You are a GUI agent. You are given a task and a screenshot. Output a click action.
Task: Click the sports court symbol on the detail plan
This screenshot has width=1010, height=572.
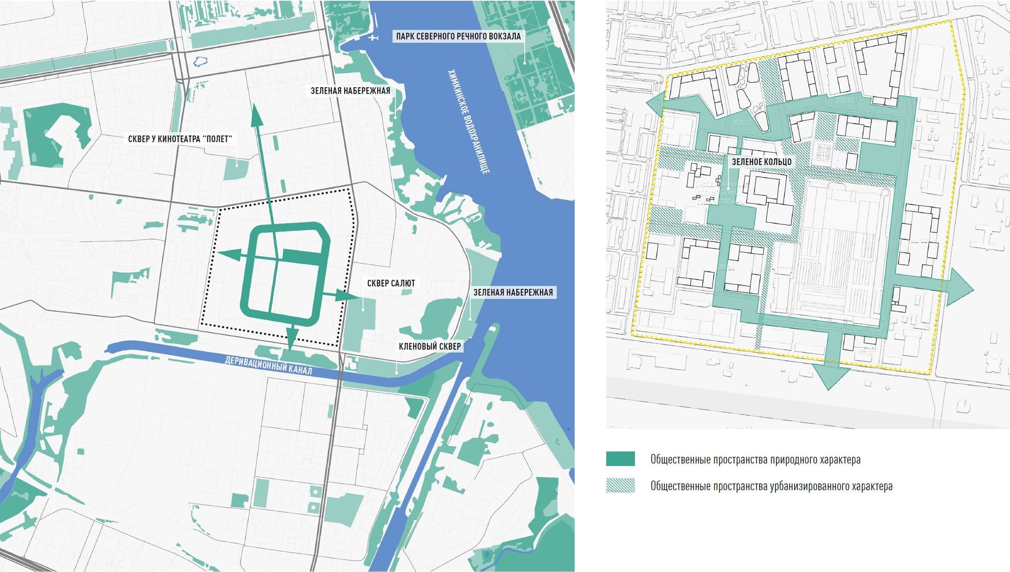(825, 151)
